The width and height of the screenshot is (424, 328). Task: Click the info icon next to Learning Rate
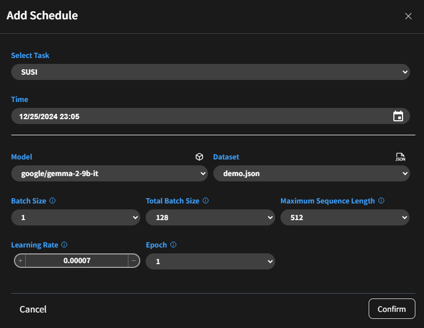click(x=64, y=245)
